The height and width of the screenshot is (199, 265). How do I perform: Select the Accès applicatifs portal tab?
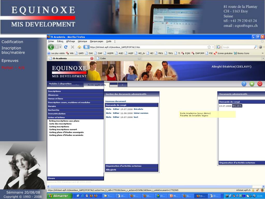click(97, 85)
